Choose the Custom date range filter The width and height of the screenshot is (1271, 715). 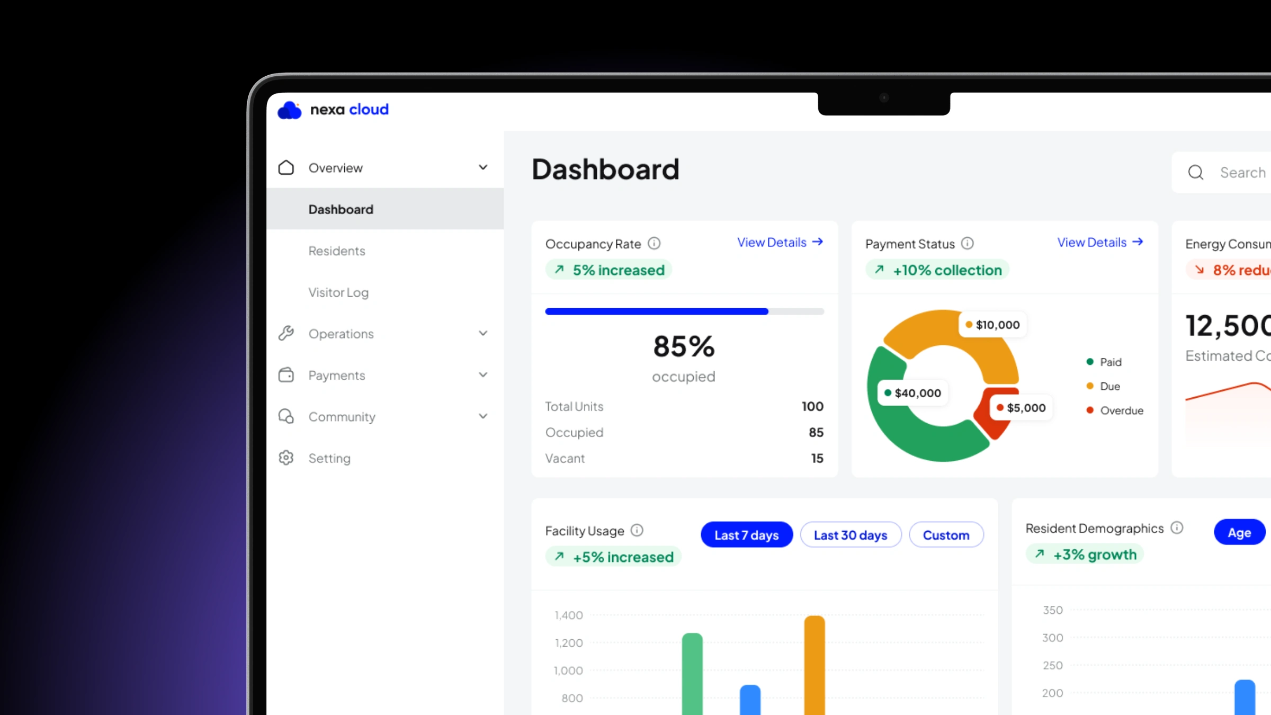(946, 535)
